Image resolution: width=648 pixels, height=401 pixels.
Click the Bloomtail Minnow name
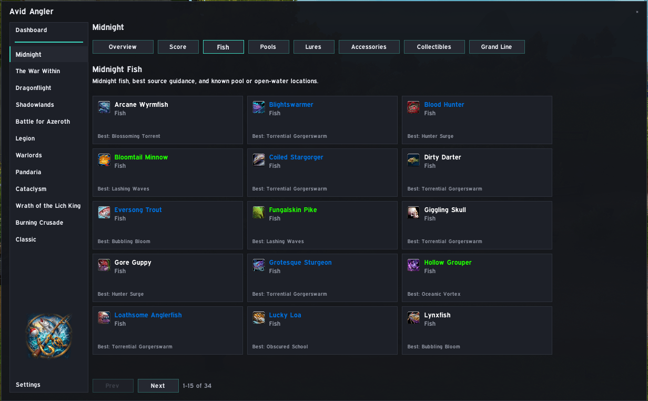141,157
